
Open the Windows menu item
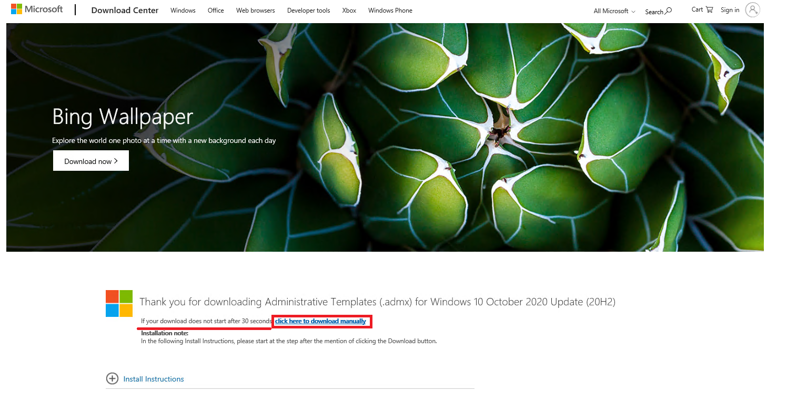point(183,11)
